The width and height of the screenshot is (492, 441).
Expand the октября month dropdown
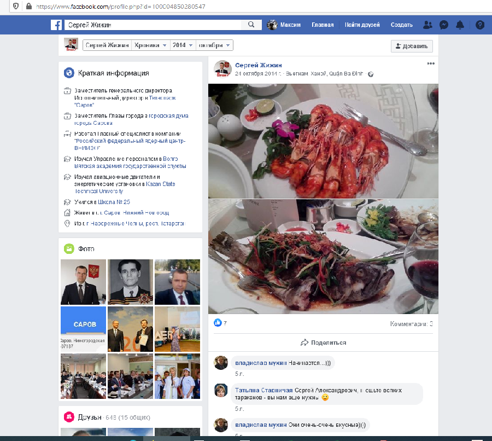214,45
